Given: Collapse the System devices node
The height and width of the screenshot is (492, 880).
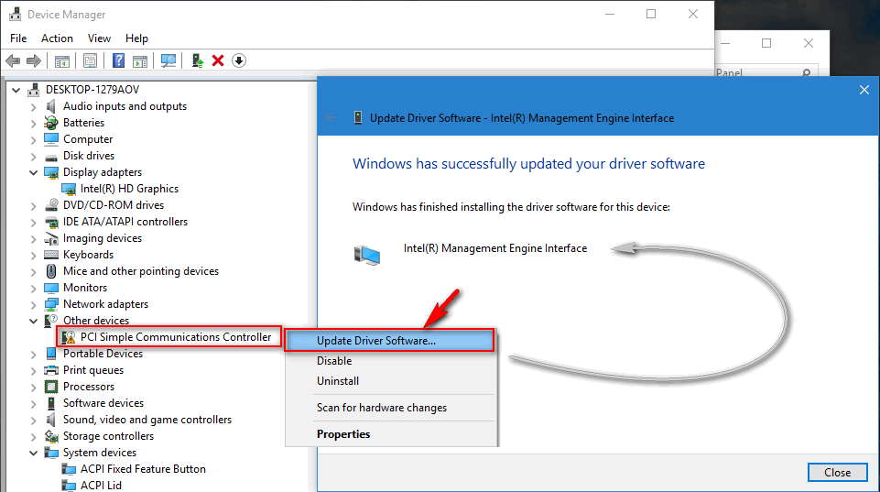Looking at the screenshot, I should 33,453.
